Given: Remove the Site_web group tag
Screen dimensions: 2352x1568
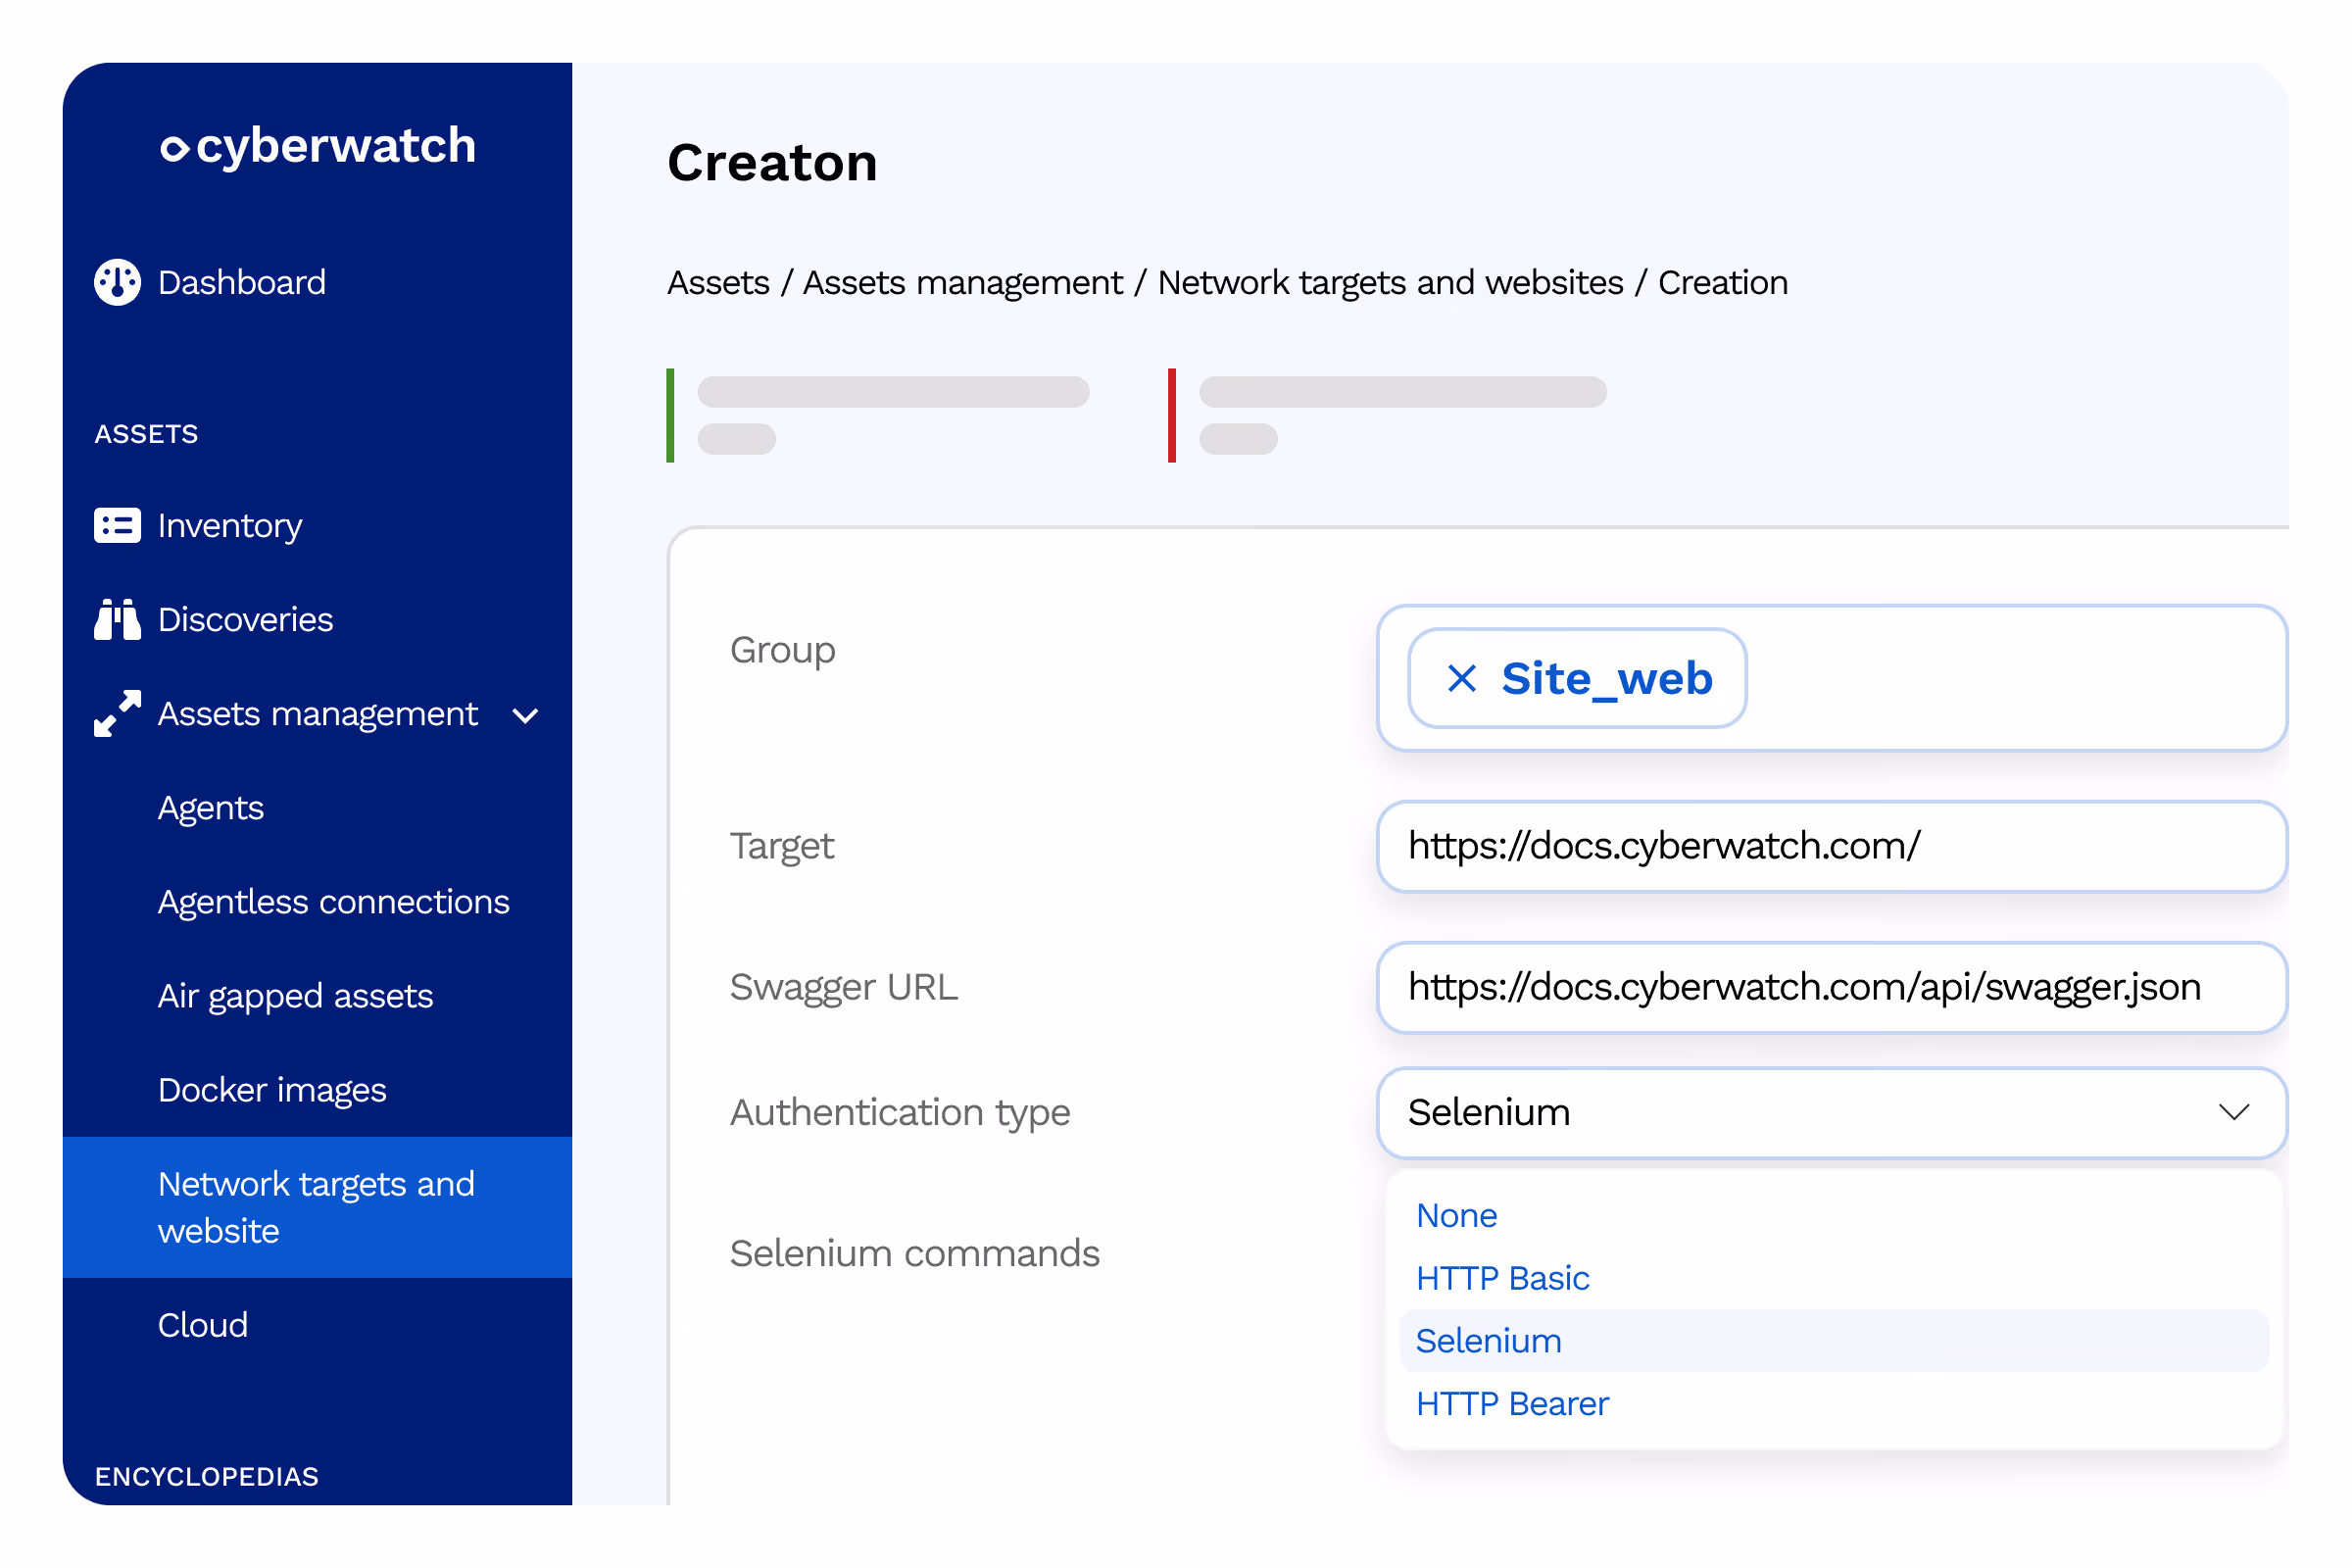Looking at the screenshot, I should 1462,678.
